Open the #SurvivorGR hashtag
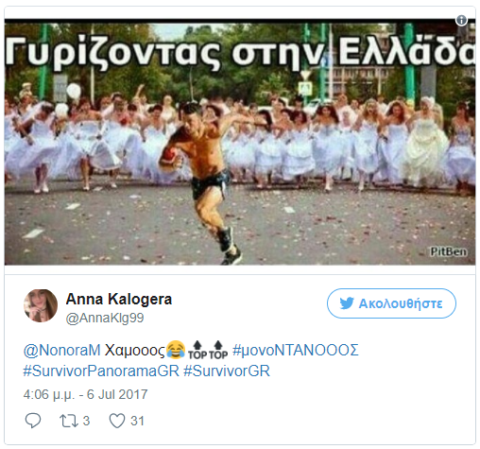 click(x=227, y=371)
